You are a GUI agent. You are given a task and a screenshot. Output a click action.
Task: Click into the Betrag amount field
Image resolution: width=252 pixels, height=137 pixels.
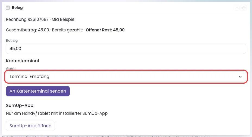[126, 48]
